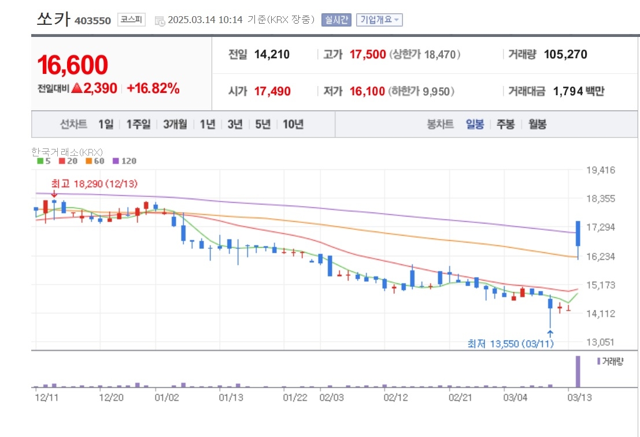Image resolution: width=640 pixels, height=437 pixels.
Task: Show the 10년 line chart
Action: (293, 124)
